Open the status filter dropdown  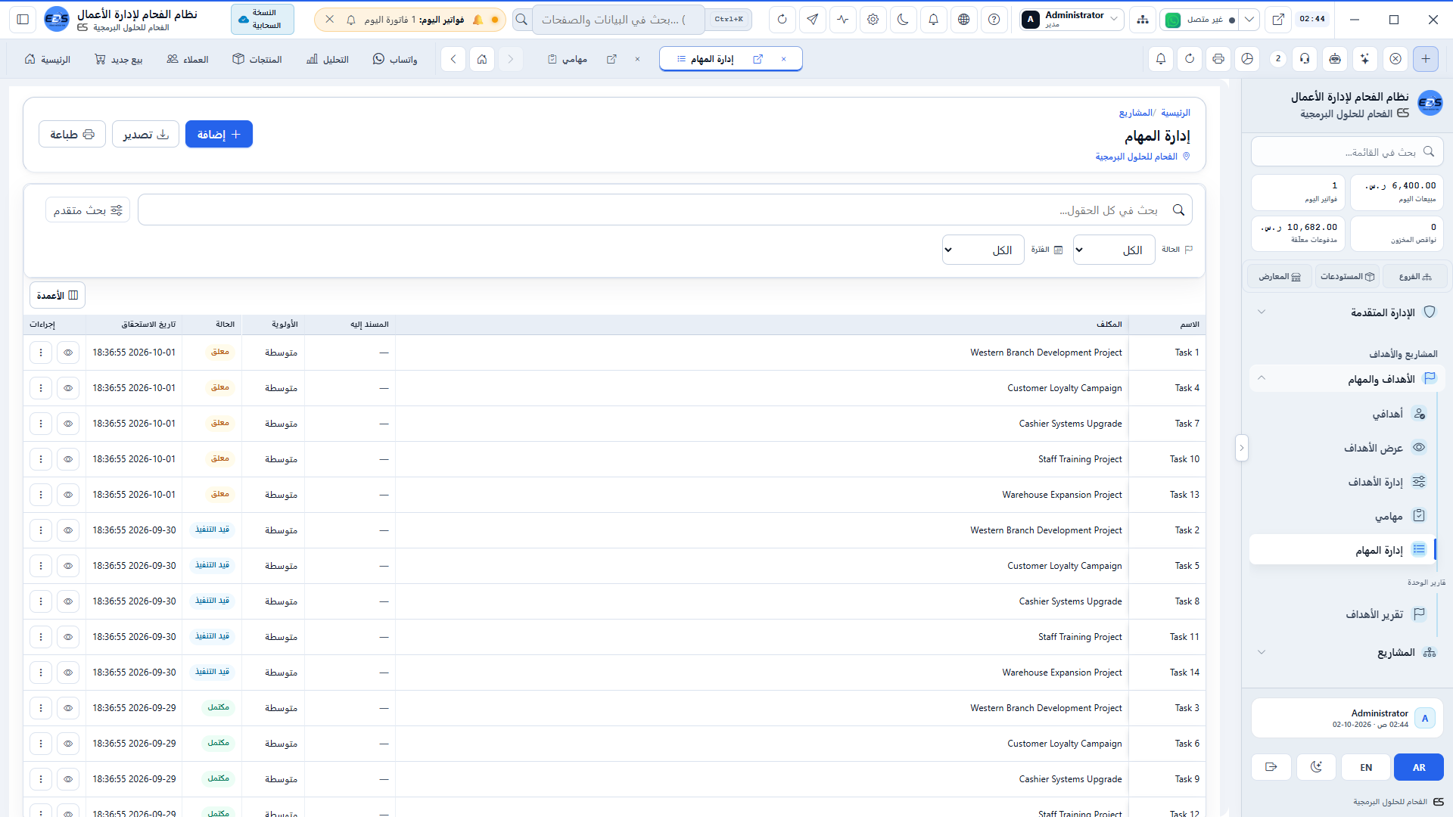click(1114, 250)
